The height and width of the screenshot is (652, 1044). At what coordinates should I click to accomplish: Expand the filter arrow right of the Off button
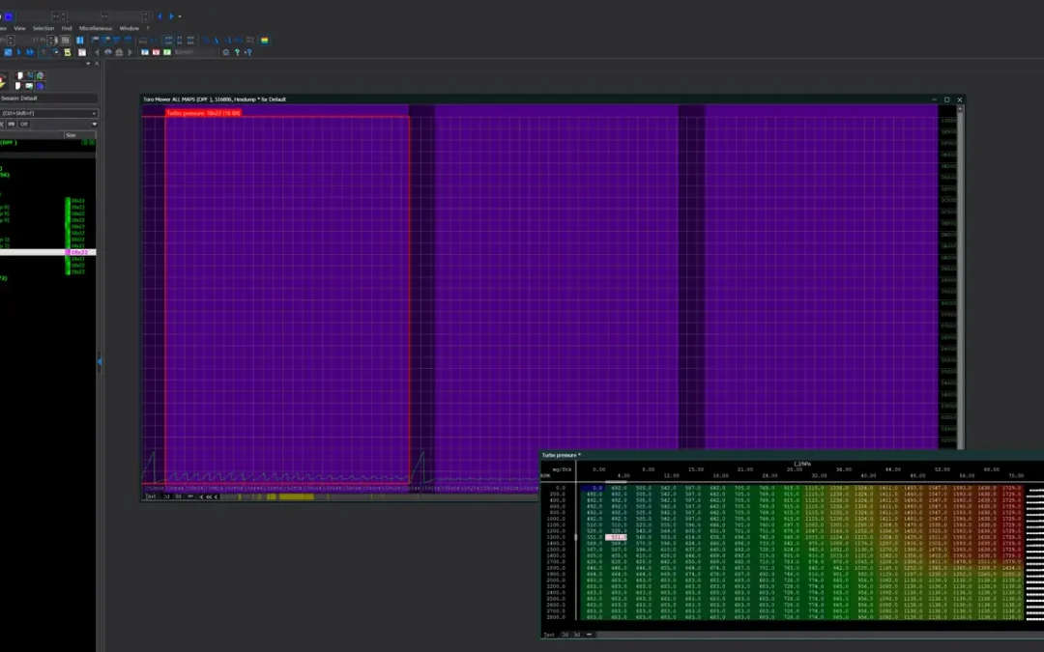[x=94, y=125]
